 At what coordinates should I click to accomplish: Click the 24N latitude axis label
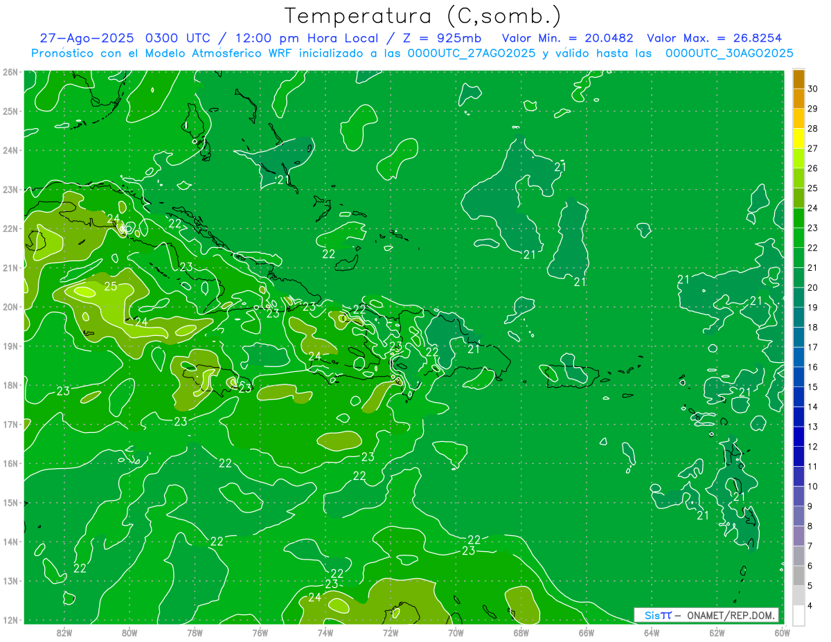pyautogui.click(x=10, y=150)
